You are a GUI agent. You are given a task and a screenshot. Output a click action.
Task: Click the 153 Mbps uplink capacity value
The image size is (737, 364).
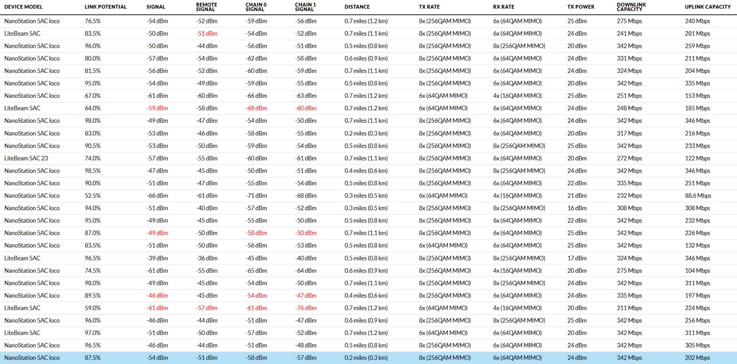[697, 96]
